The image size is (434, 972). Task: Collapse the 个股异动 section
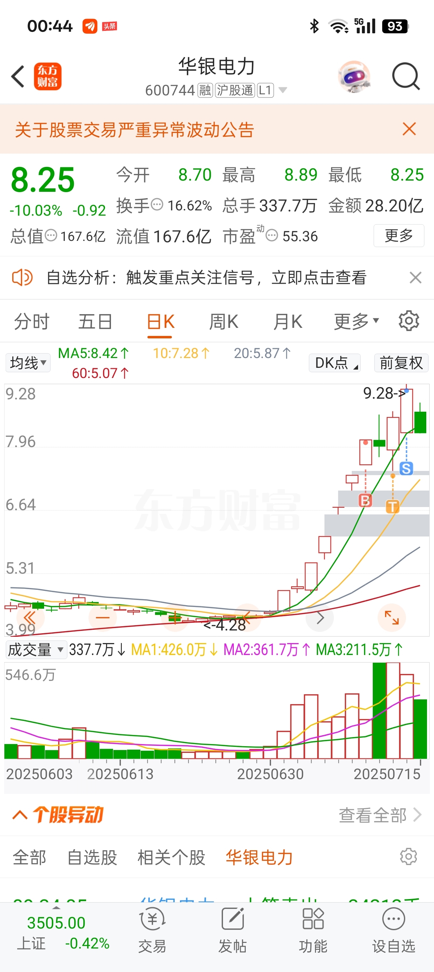tap(20, 815)
